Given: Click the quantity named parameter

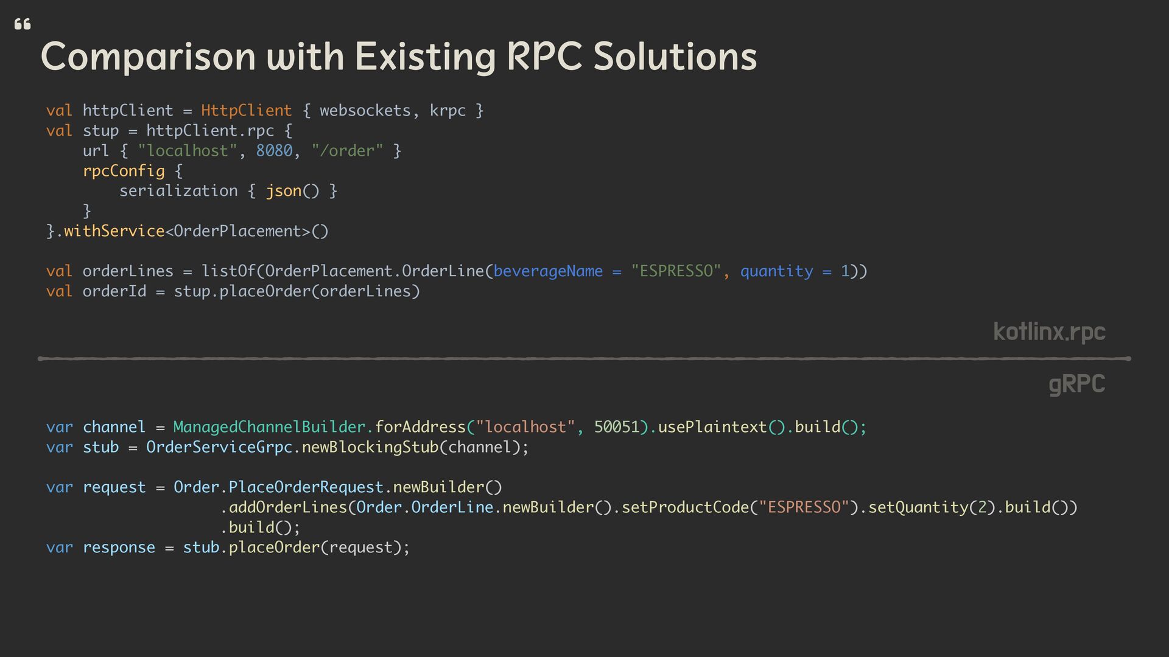Looking at the screenshot, I should pos(776,271).
